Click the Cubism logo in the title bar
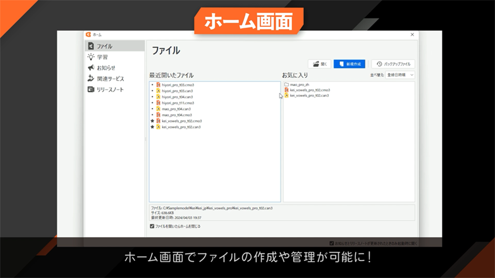This screenshot has height=278, width=495. [88, 35]
